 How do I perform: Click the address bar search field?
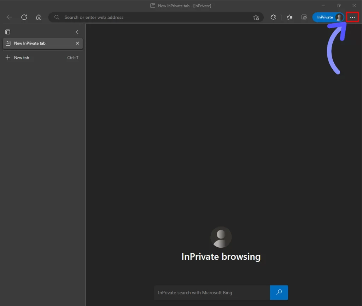click(156, 17)
